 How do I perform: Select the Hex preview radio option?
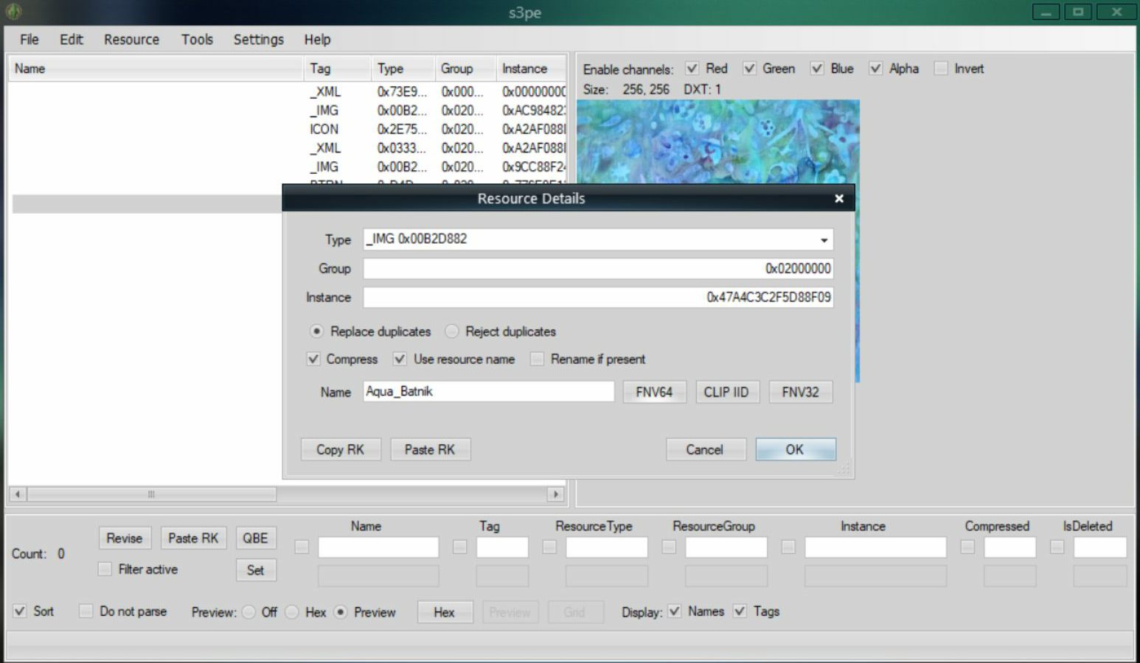click(292, 612)
